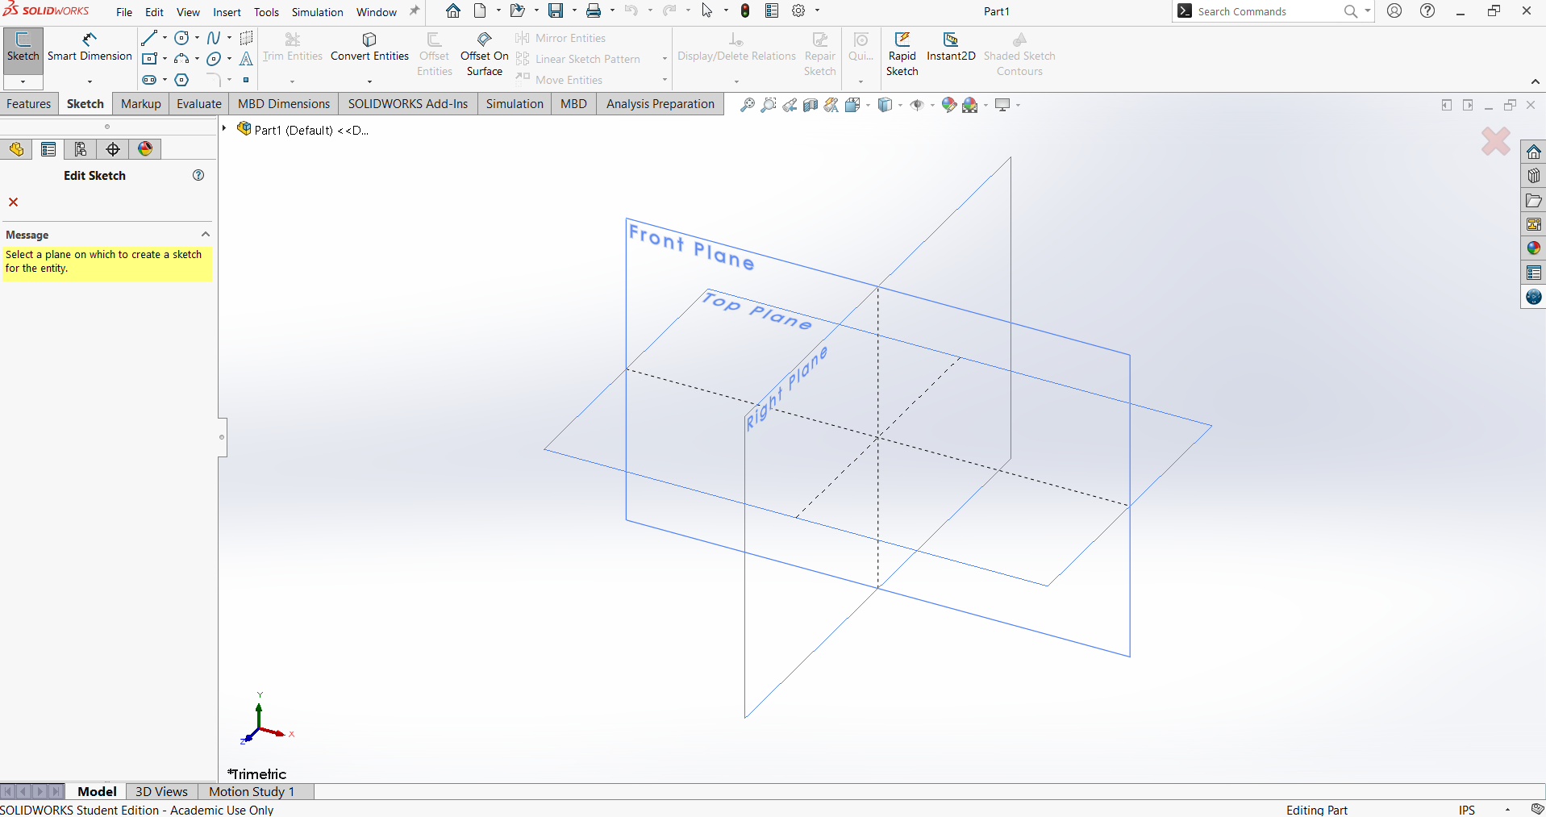Toggle the left panel collapse handle
This screenshot has height=817, width=1546.
(222, 437)
